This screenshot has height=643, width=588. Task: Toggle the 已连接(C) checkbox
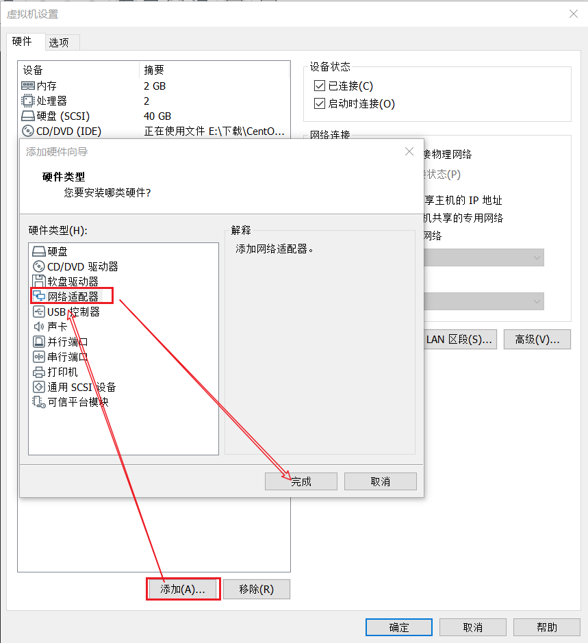pos(320,86)
